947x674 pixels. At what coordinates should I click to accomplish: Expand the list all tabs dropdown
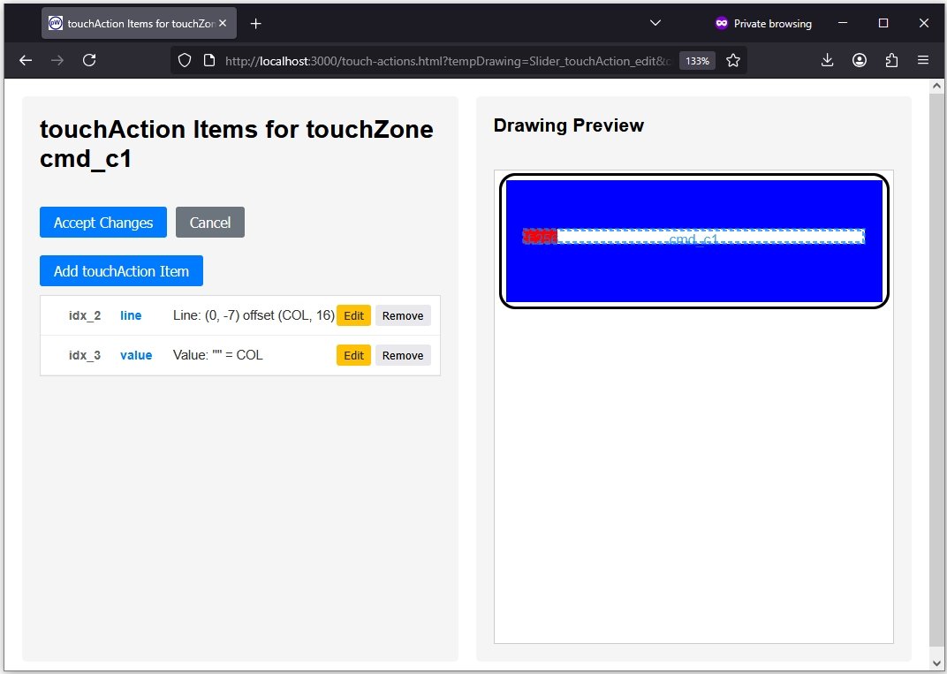tap(655, 24)
